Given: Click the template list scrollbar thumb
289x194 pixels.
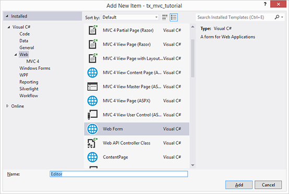Looking at the screenshot, I should coord(192,58).
